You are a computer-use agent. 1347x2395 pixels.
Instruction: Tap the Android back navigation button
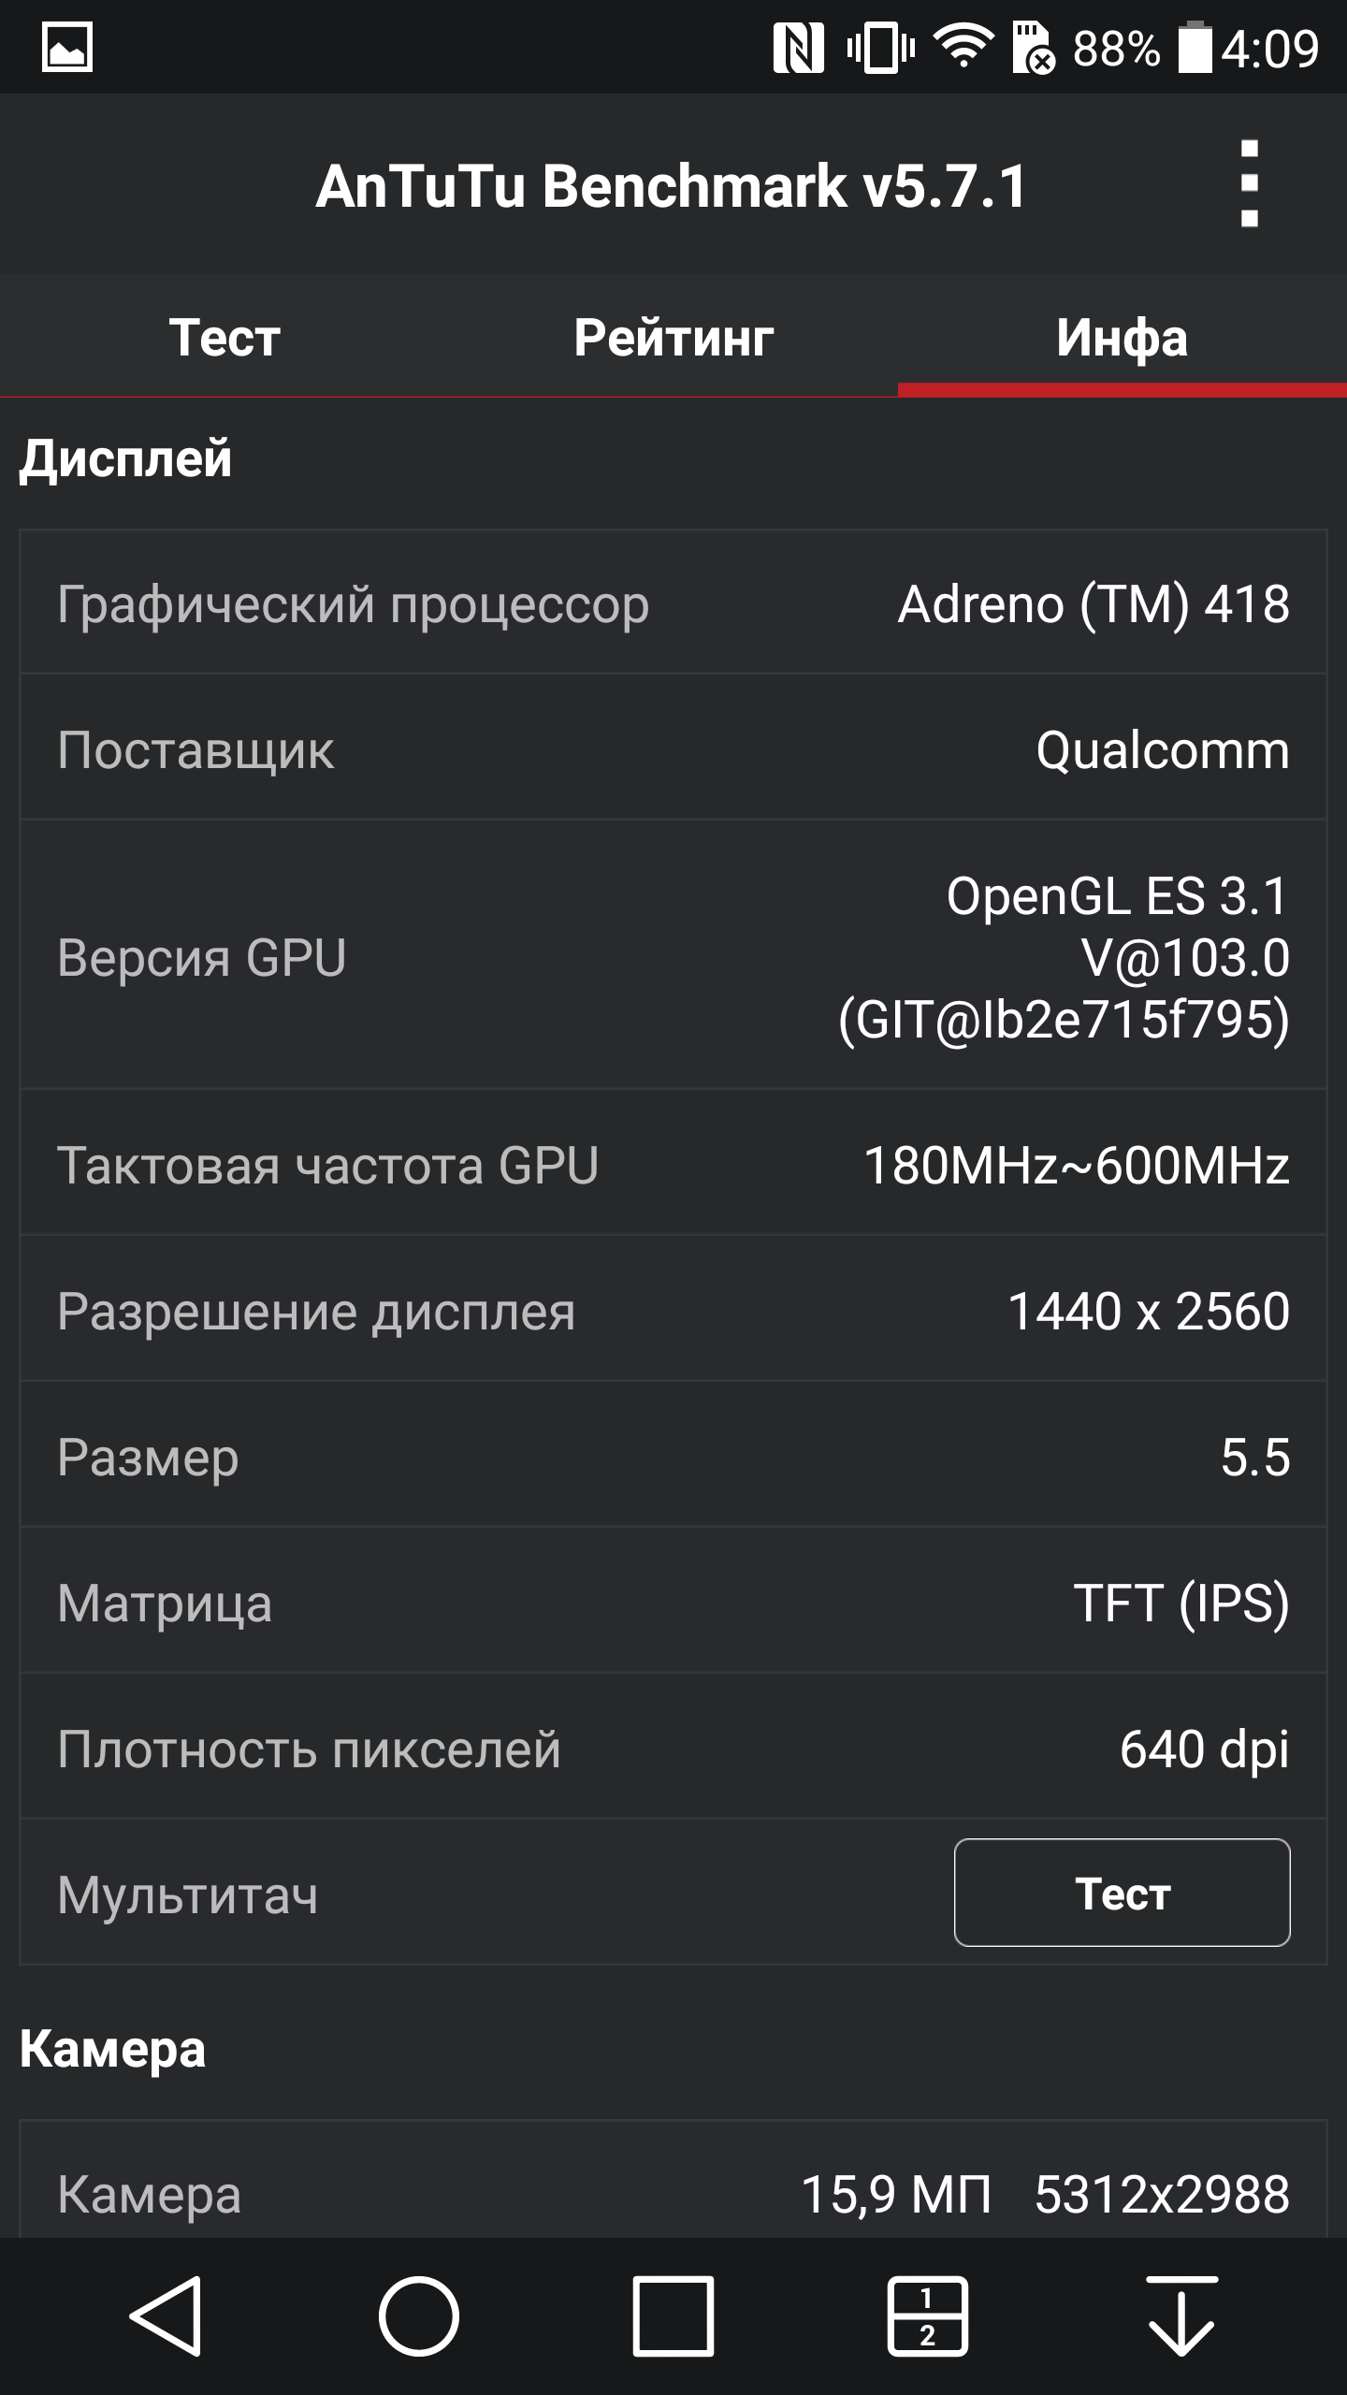pos(167,2316)
